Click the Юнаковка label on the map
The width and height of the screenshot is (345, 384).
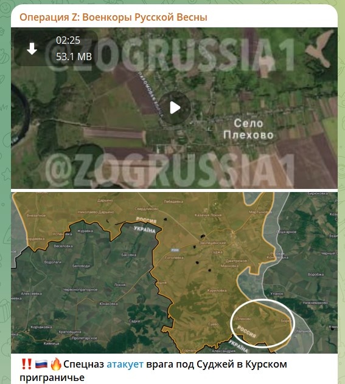pos(108,304)
